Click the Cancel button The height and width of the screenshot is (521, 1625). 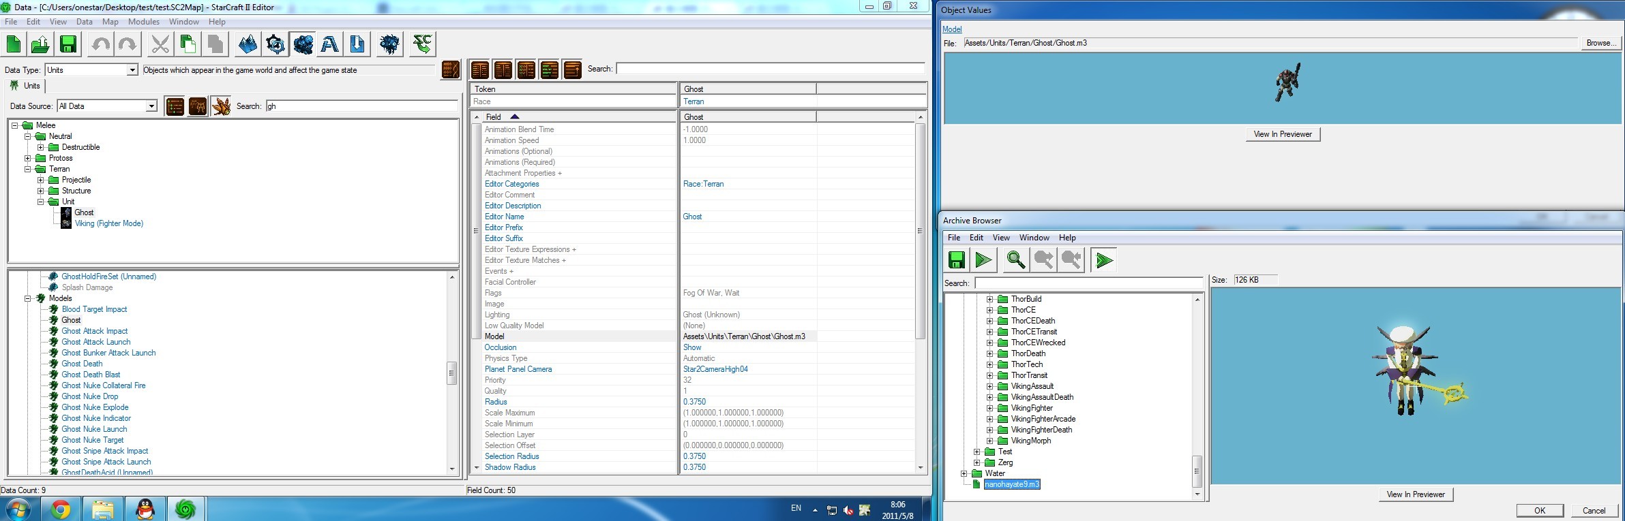[1594, 511]
